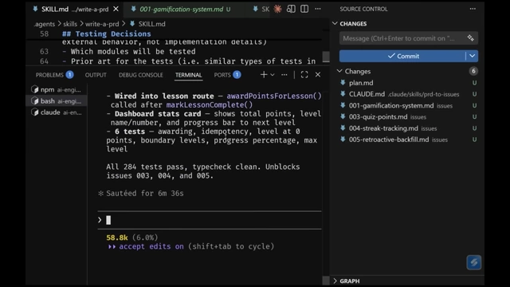Viewport: 510px width, 287px height.
Task: Click the changes count badge 6
Action: coord(473,71)
